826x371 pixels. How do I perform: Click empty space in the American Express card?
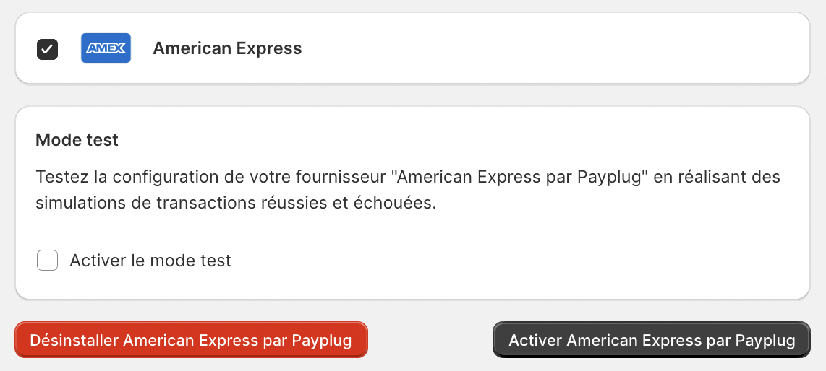(x=553, y=48)
